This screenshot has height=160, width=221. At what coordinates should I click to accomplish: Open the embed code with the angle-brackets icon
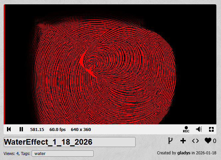[195, 141]
